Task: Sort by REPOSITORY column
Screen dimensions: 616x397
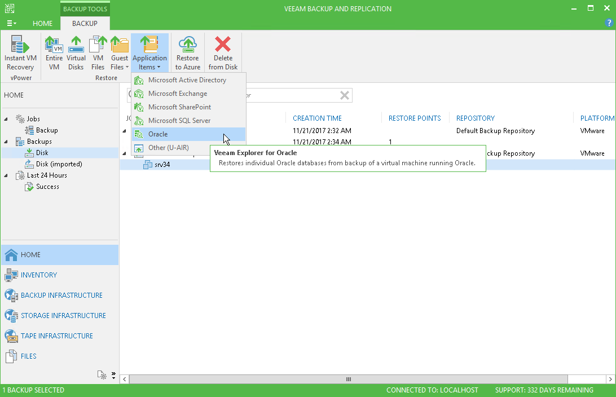Action: (476, 118)
